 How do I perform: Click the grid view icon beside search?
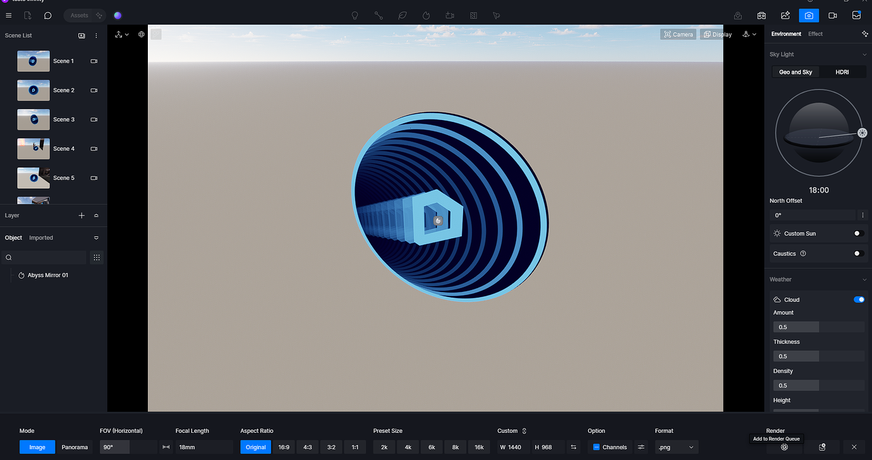pyautogui.click(x=96, y=257)
